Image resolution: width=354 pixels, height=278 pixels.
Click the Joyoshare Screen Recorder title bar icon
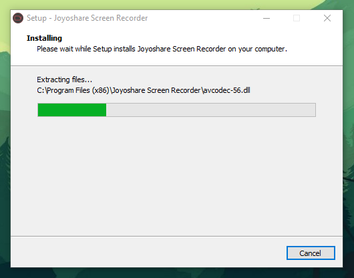point(18,18)
